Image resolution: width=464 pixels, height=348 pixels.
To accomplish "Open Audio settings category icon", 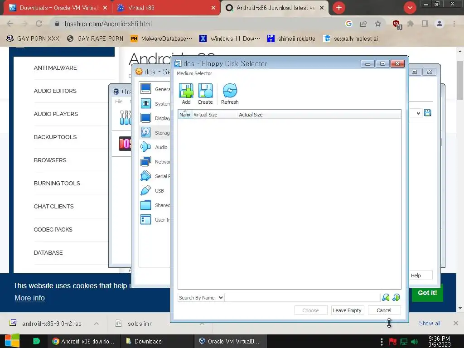I will coord(145,147).
